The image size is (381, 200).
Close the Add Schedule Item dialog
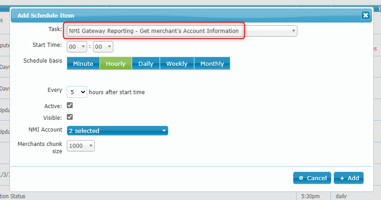coord(366,15)
